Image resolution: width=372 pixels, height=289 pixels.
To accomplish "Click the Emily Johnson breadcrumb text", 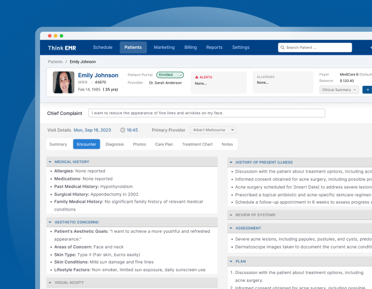I will coord(83,62).
